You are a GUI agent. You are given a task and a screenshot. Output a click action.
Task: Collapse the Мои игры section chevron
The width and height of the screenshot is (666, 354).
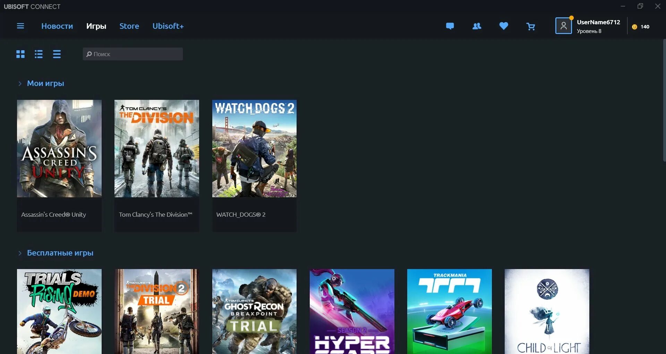pyautogui.click(x=20, y=84)
